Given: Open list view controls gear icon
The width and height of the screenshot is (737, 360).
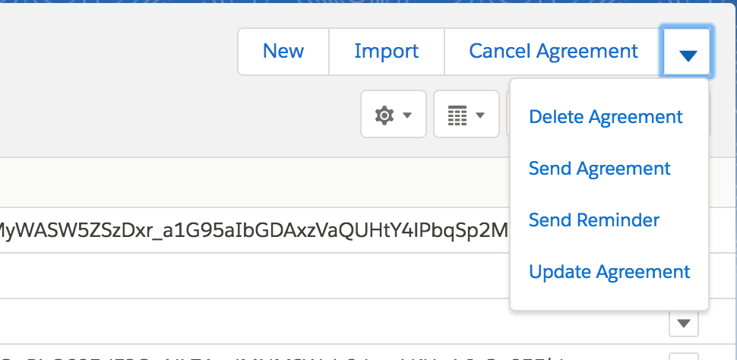Looking at the screenshot, I should [x=385, y=115].
